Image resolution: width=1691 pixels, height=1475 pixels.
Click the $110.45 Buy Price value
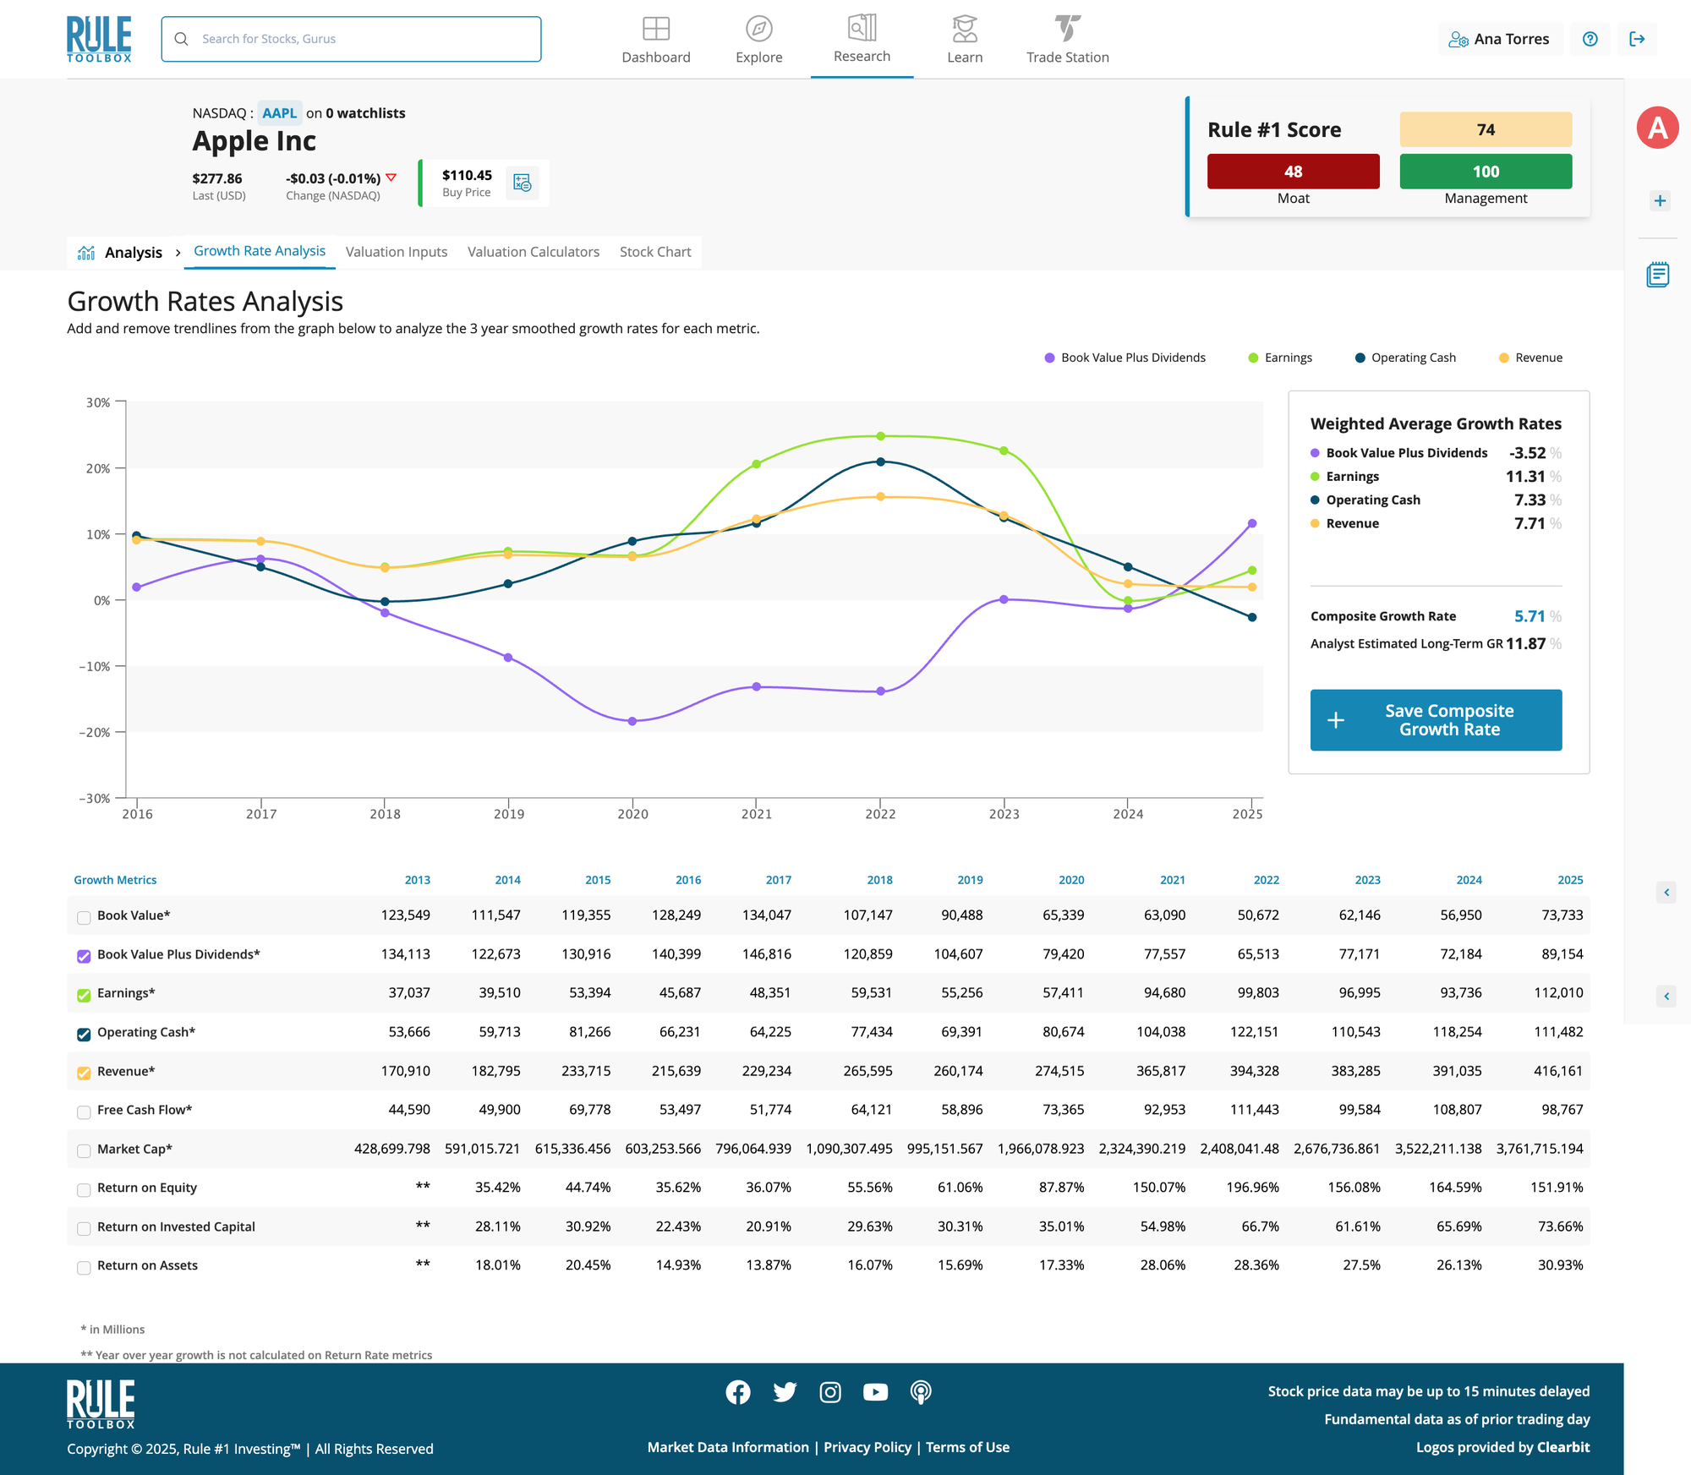(467, 175)
